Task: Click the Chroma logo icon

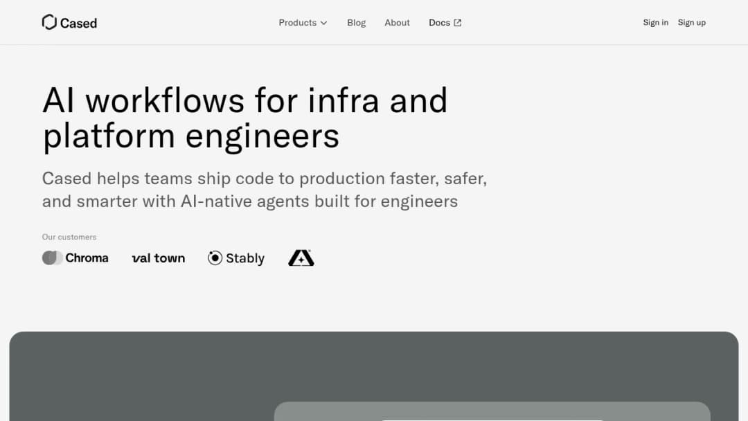Action: point(52,258)
